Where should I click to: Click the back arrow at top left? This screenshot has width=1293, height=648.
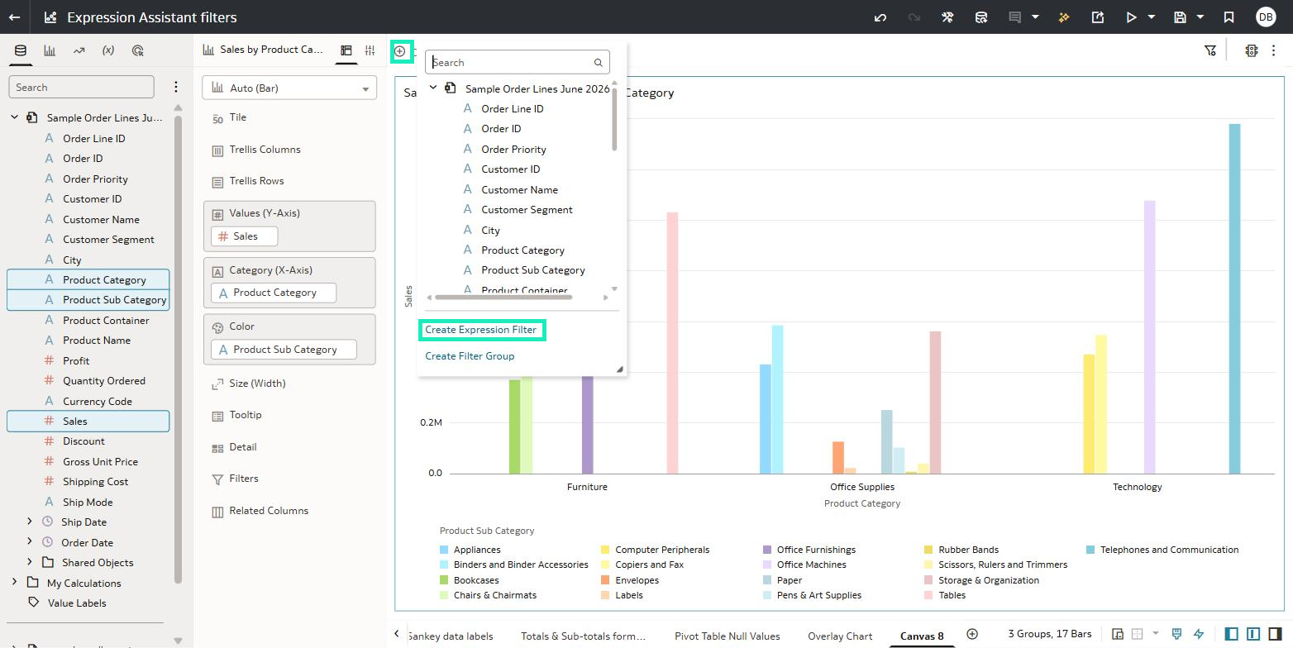(14, 17)
